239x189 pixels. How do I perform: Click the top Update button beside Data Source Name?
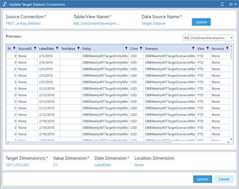[x=201, y=22]
